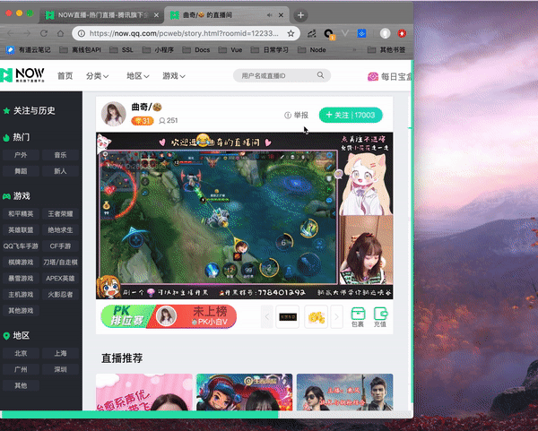This screenshot has height=431, width=538.
Task: Click the red extension icon in toolbar
Action: coord(402,33)
